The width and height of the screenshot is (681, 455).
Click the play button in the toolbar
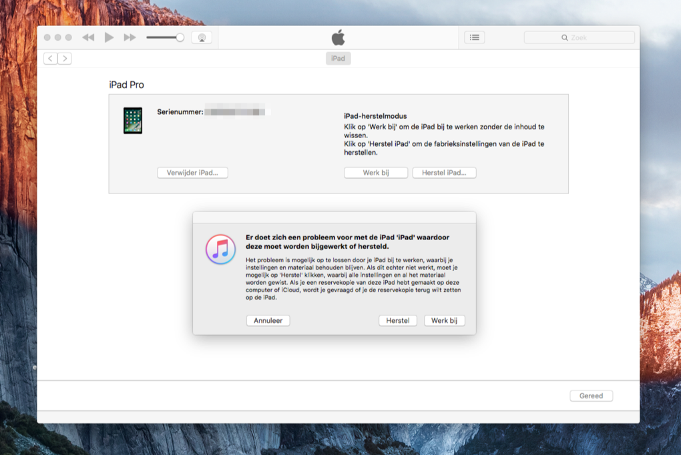pyautogui.click(x=109, y=37)
